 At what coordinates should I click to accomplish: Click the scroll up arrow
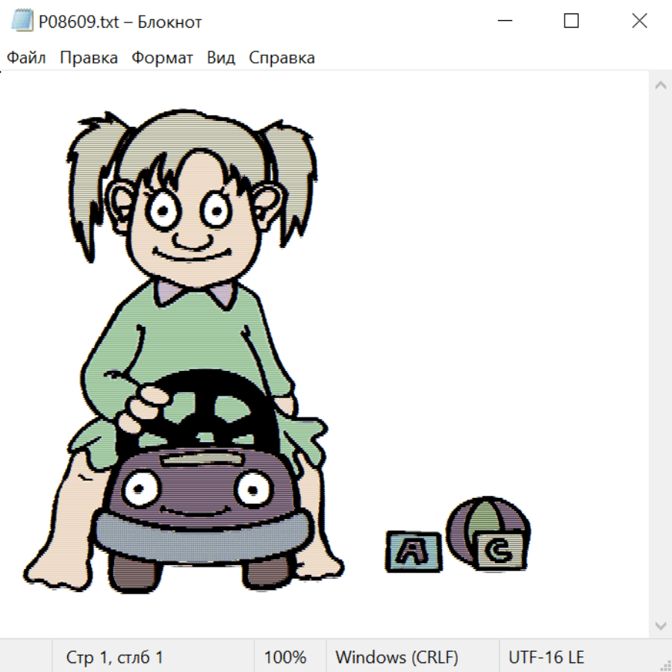pyautogui.click(x=660, y=86)
